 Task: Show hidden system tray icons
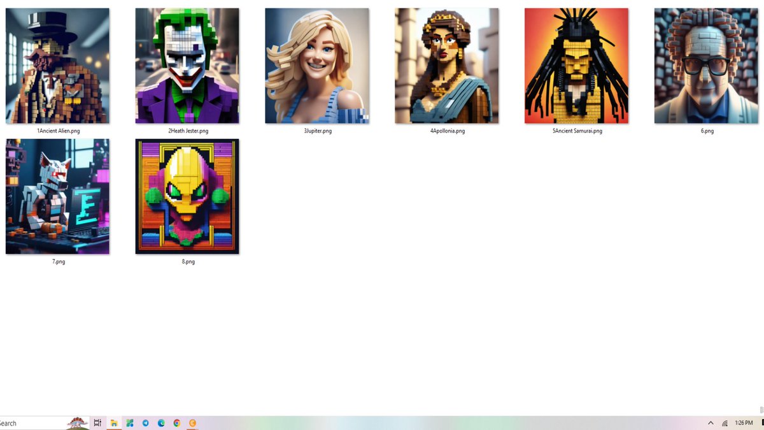pos(711,423)
